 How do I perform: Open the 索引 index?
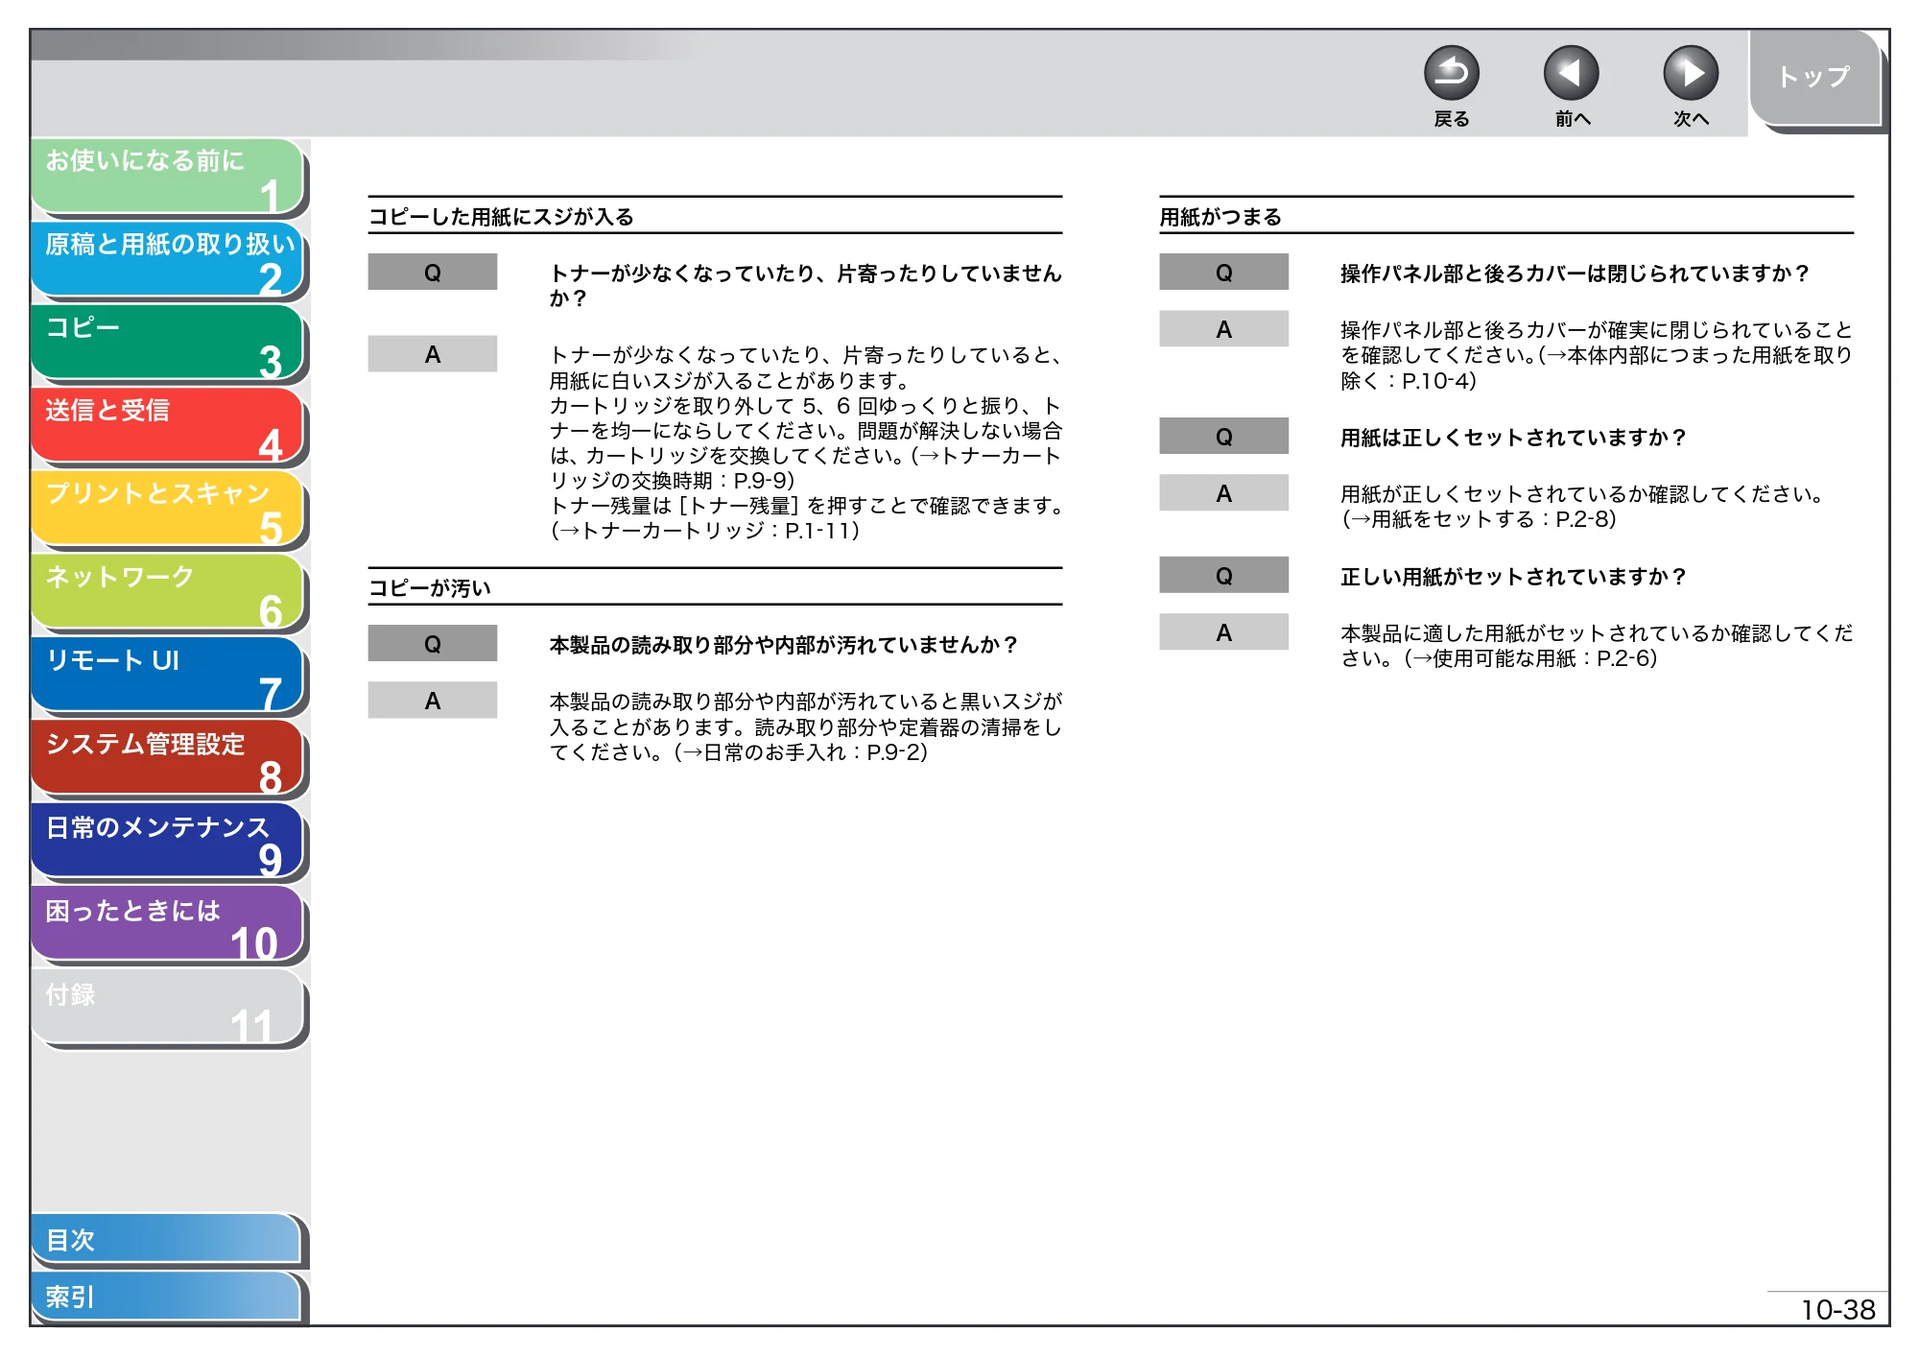point(167,1297)
